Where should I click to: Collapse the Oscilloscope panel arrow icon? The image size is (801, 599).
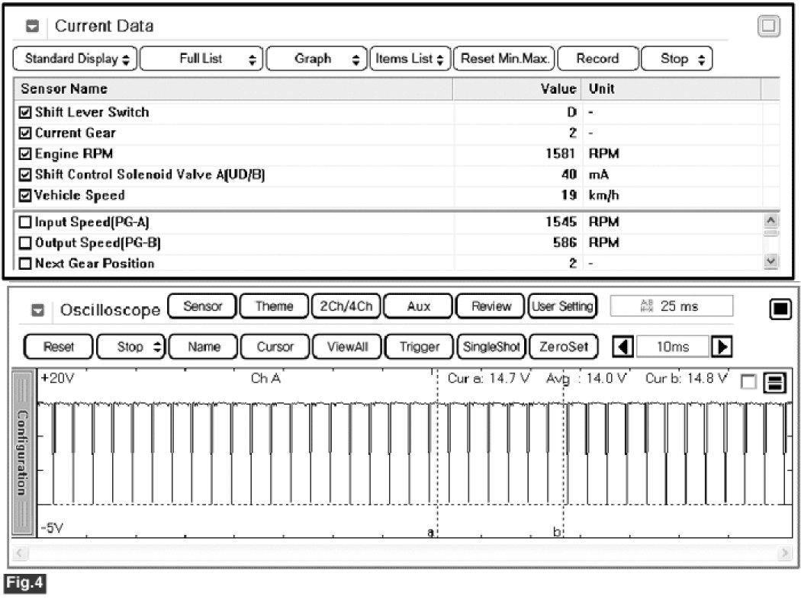[x=38, y=311]
